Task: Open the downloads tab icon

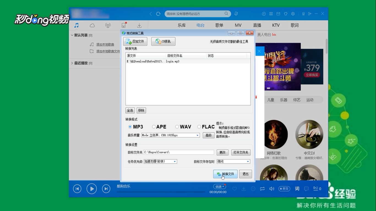Action: click(139, 25)
